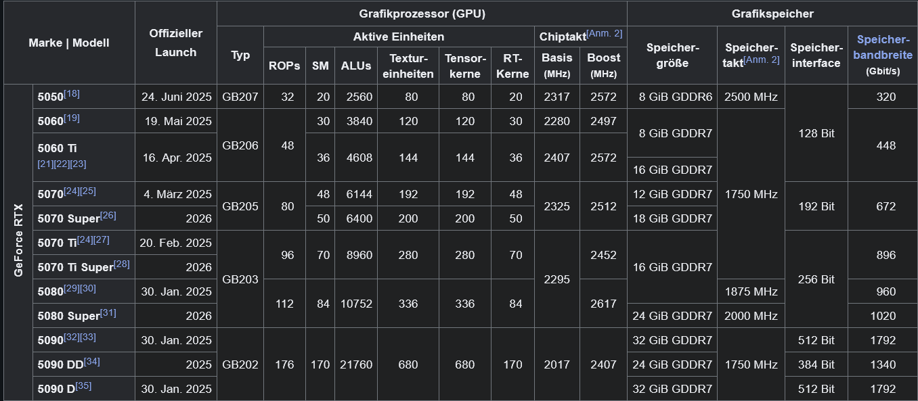
Task: Click the 'Boost (MHz)' column header
Action: pyautogui.click(x=603, y=66)
